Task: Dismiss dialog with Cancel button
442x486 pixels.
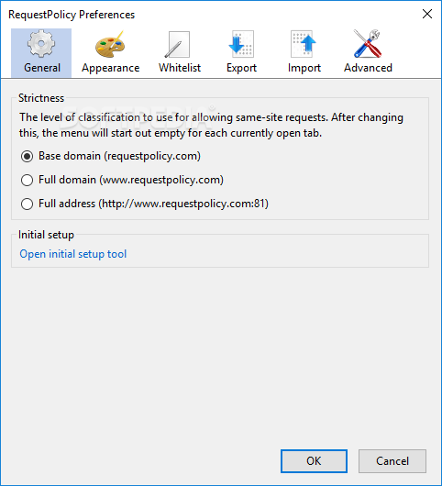Action: [x=392, y=461]
